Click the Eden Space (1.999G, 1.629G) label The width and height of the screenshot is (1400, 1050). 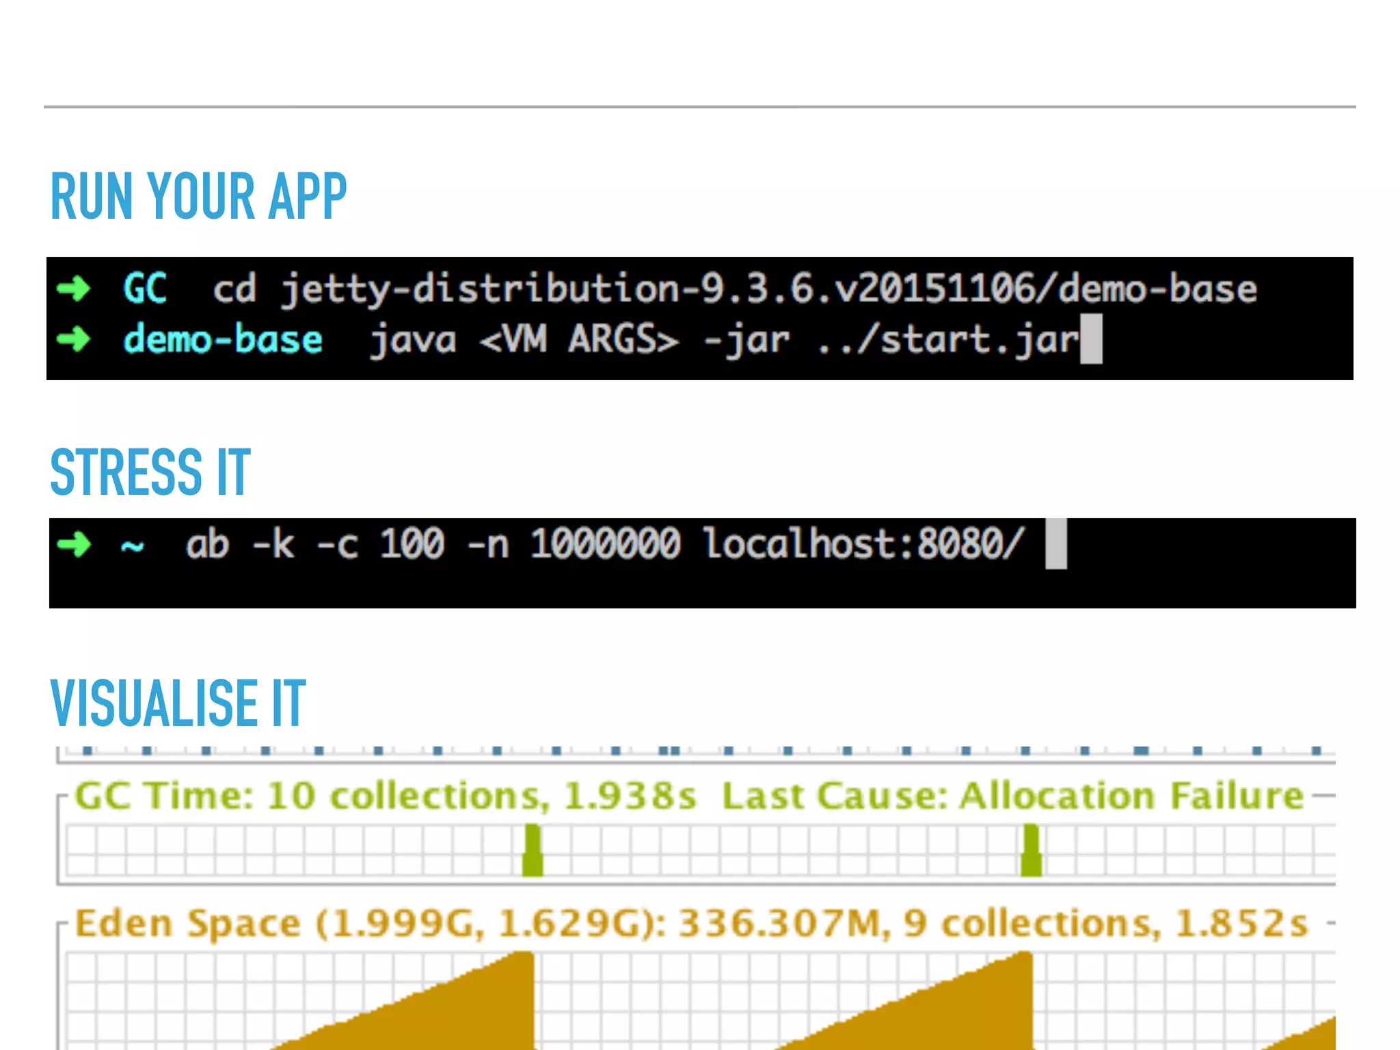click(x=371, y=924)
